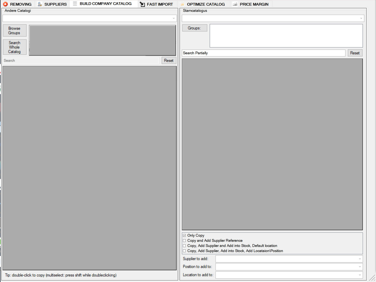Screen dimensions: 376x282
Task: Tick Copy, Add Supplier, Add Locataion\Position option
Action: 184,251
